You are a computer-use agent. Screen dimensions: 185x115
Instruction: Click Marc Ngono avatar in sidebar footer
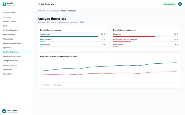point(4,111)
